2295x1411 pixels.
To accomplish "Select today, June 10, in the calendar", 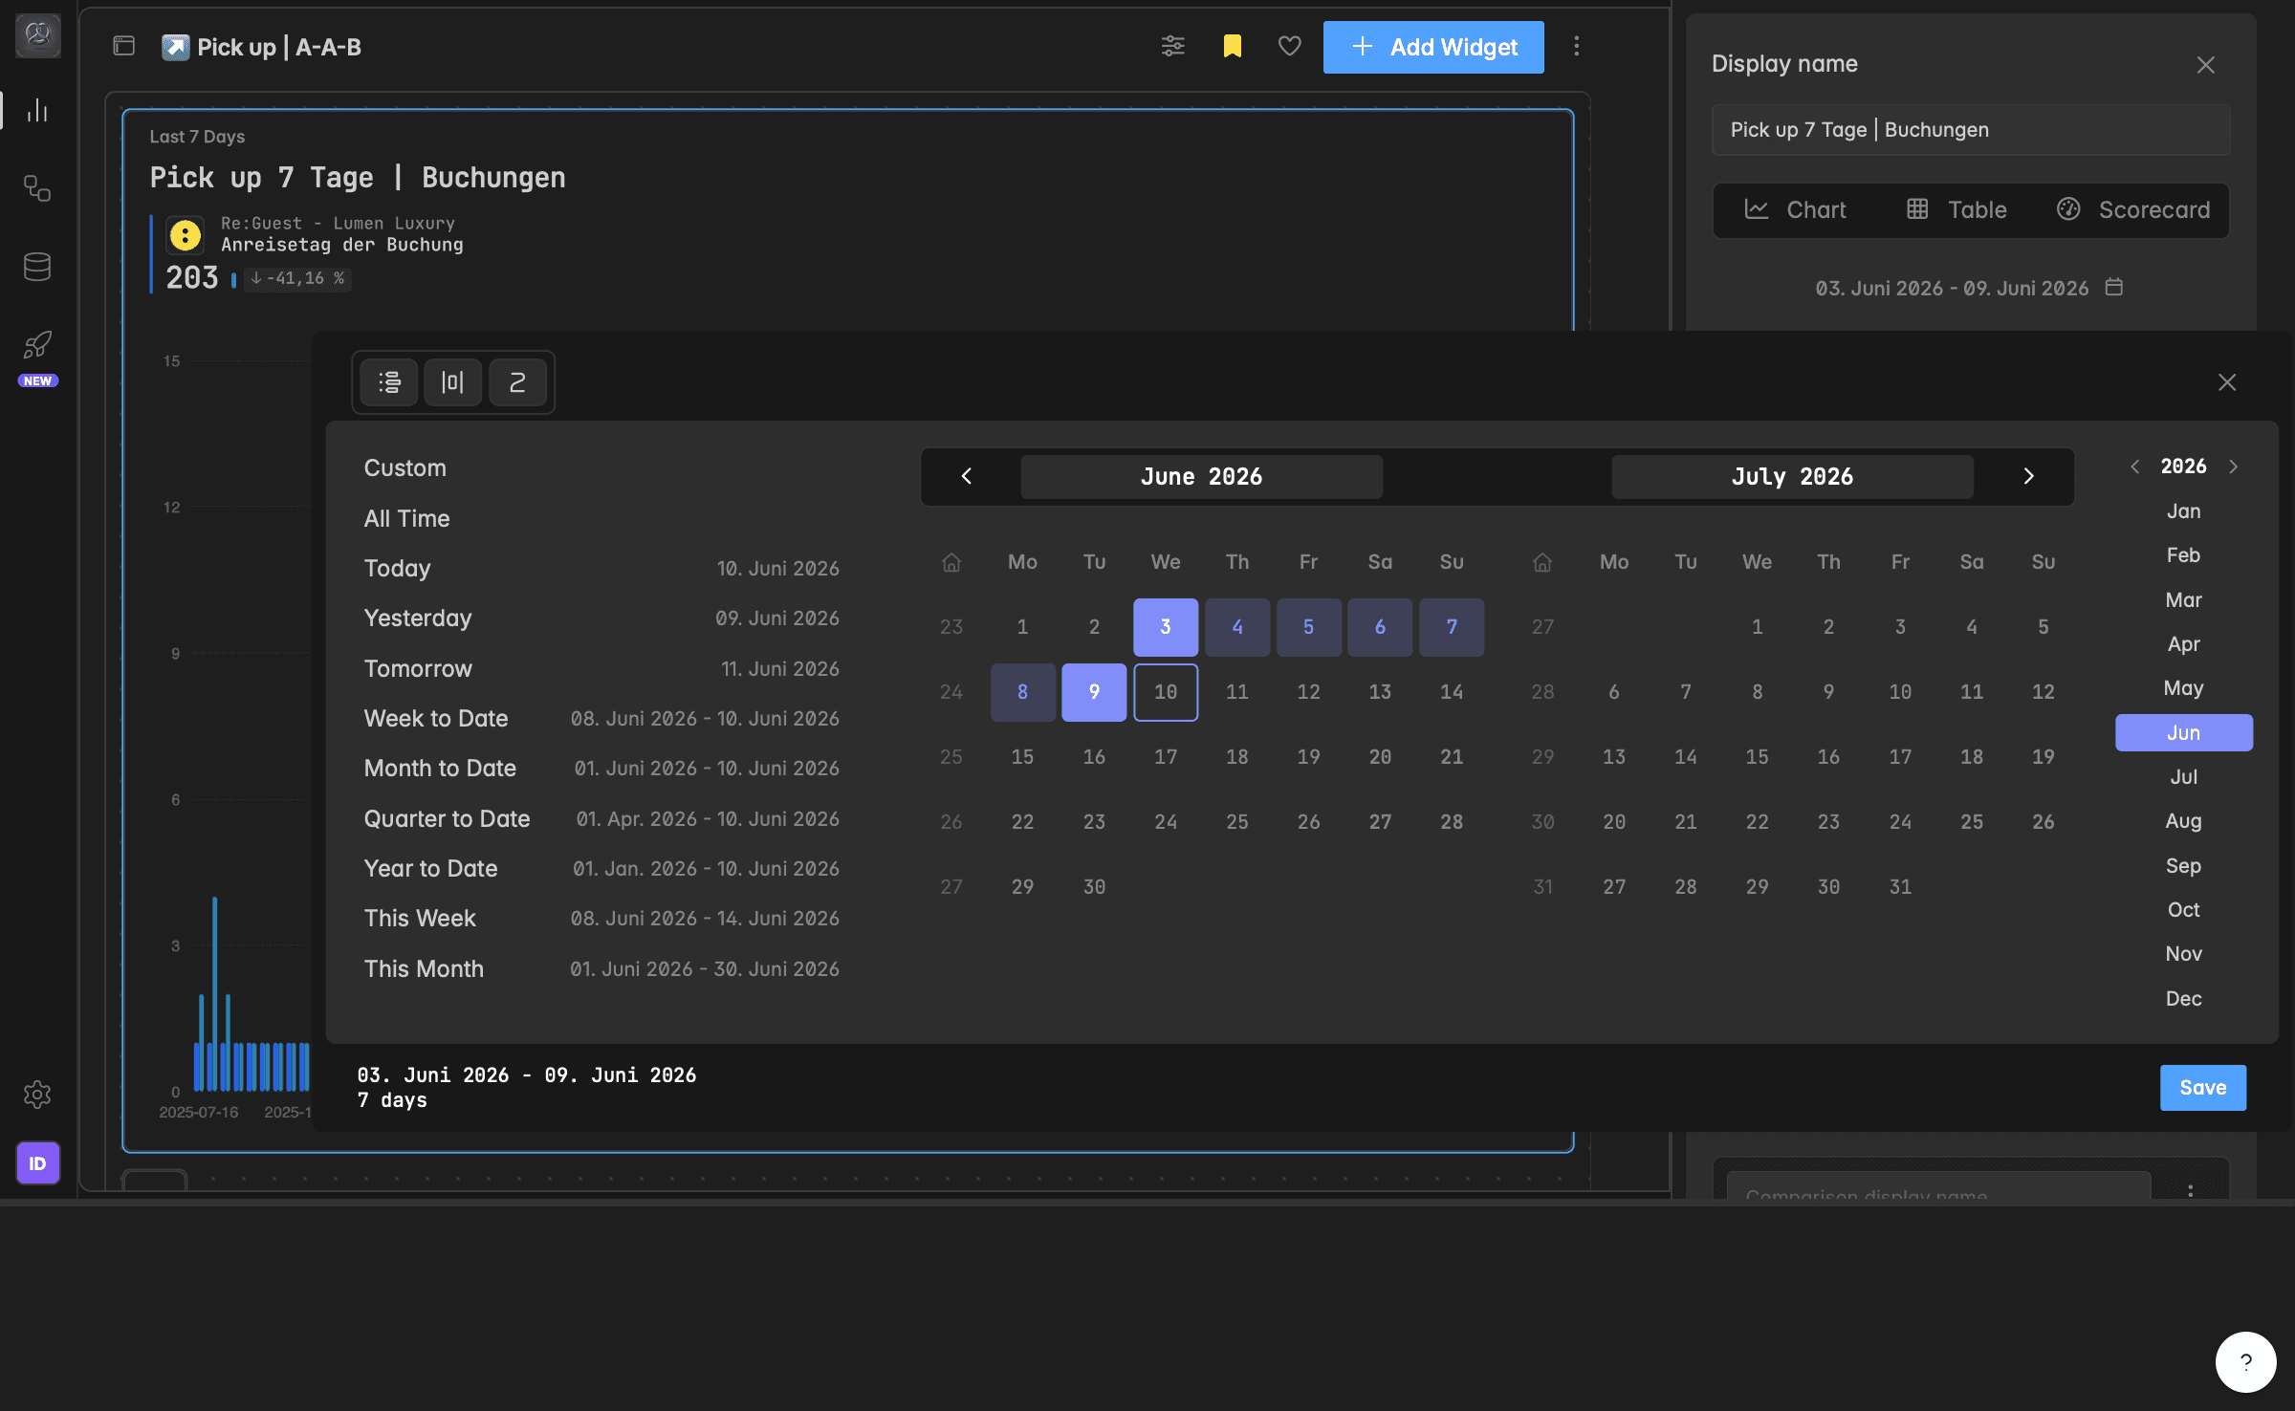I will (1166, 692).
